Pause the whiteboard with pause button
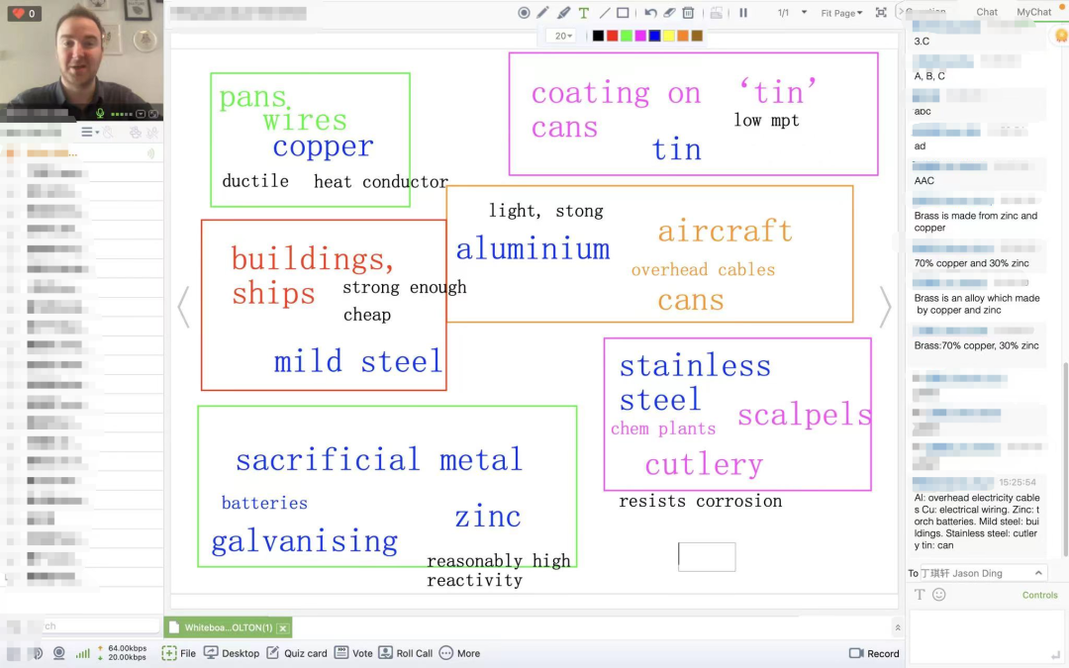Viewport: 1069px width, 668px height. [x=743, y=13]
